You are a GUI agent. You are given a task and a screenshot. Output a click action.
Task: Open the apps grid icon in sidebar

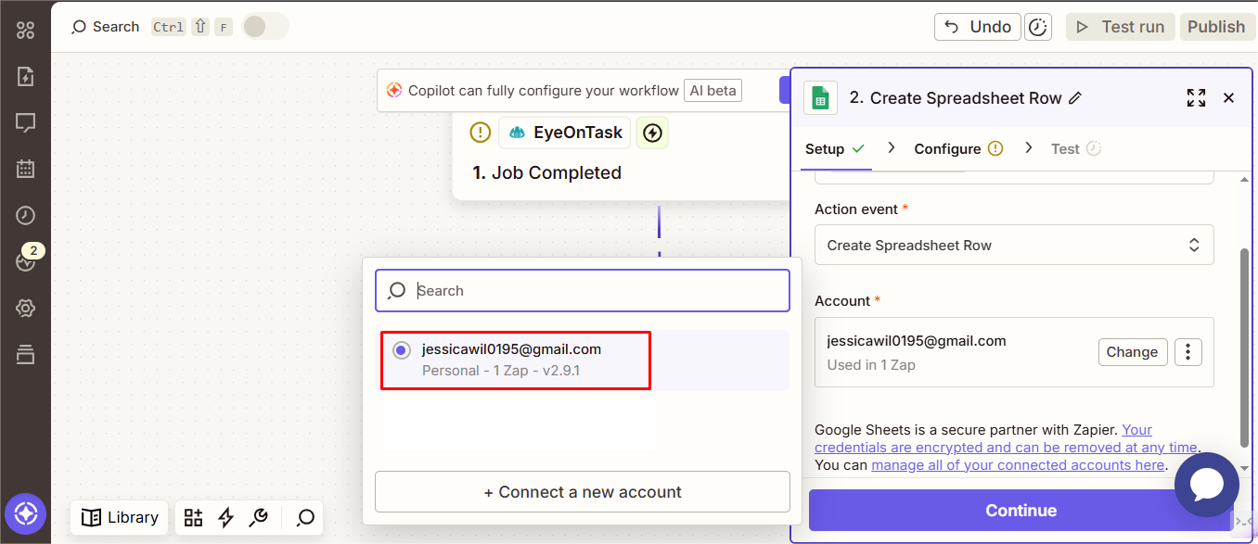[25, 31]
